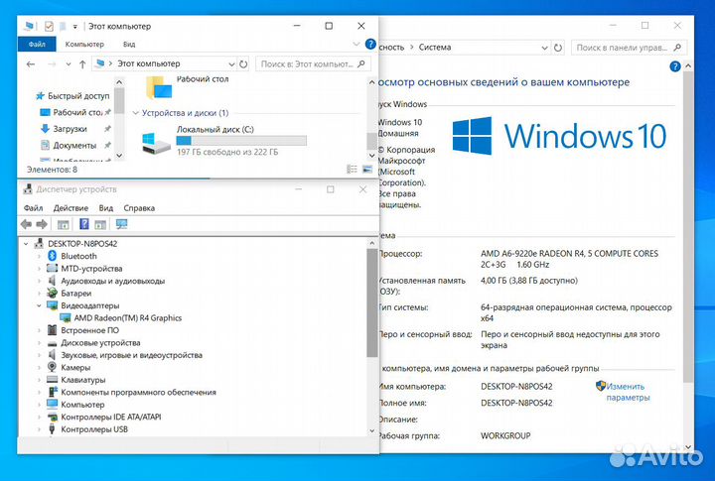Open the Справка menu in Device Manager
Screen dimensions: 715x481
pyautogui.click(x=139, y=208)
